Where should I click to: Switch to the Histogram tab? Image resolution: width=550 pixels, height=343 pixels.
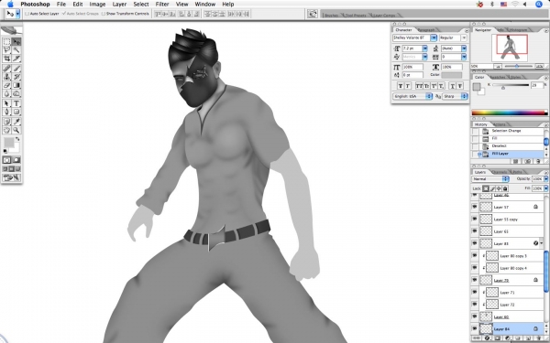coord(518,30)
